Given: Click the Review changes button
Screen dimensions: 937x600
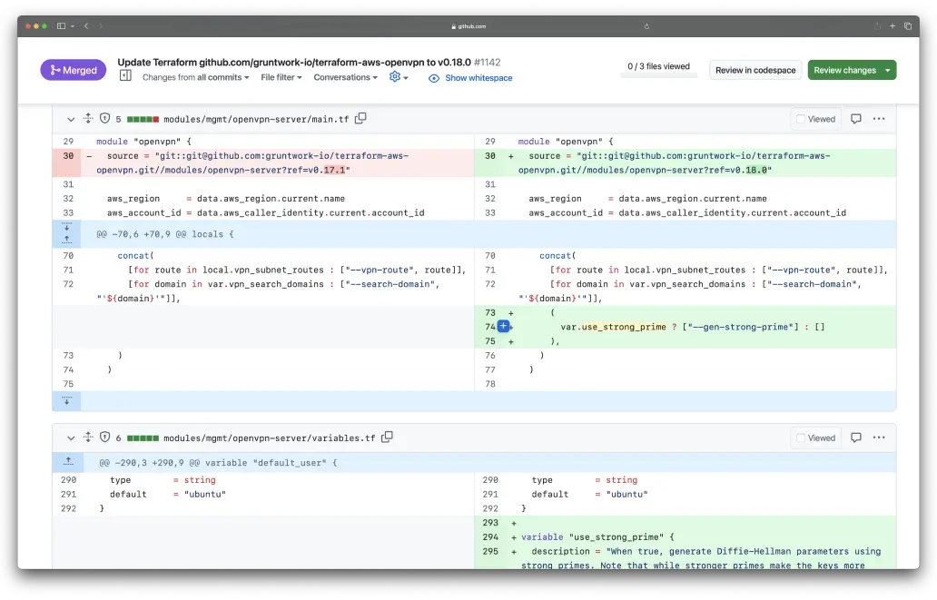Looking at the screenshot, I should (844, 70).
